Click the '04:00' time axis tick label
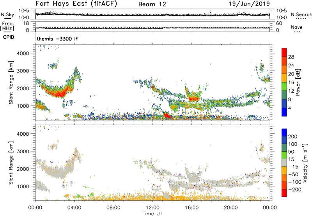This screenshot has width=312, height=216. 74,208
